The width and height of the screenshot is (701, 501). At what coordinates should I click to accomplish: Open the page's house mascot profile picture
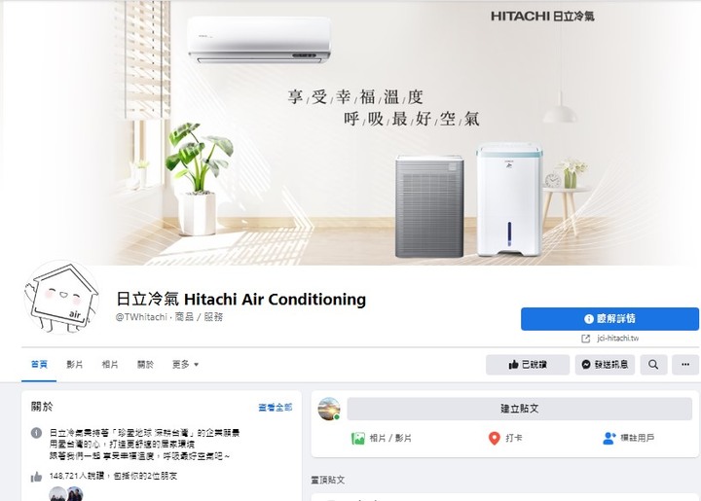click(x=61, y=298)
